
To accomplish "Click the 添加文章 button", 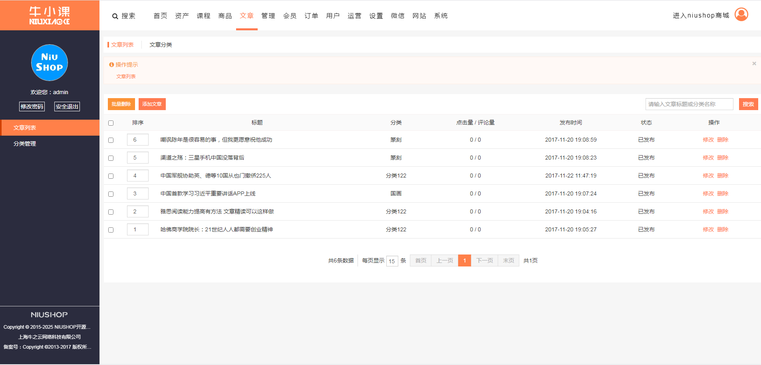I will [x=152, y=104].
